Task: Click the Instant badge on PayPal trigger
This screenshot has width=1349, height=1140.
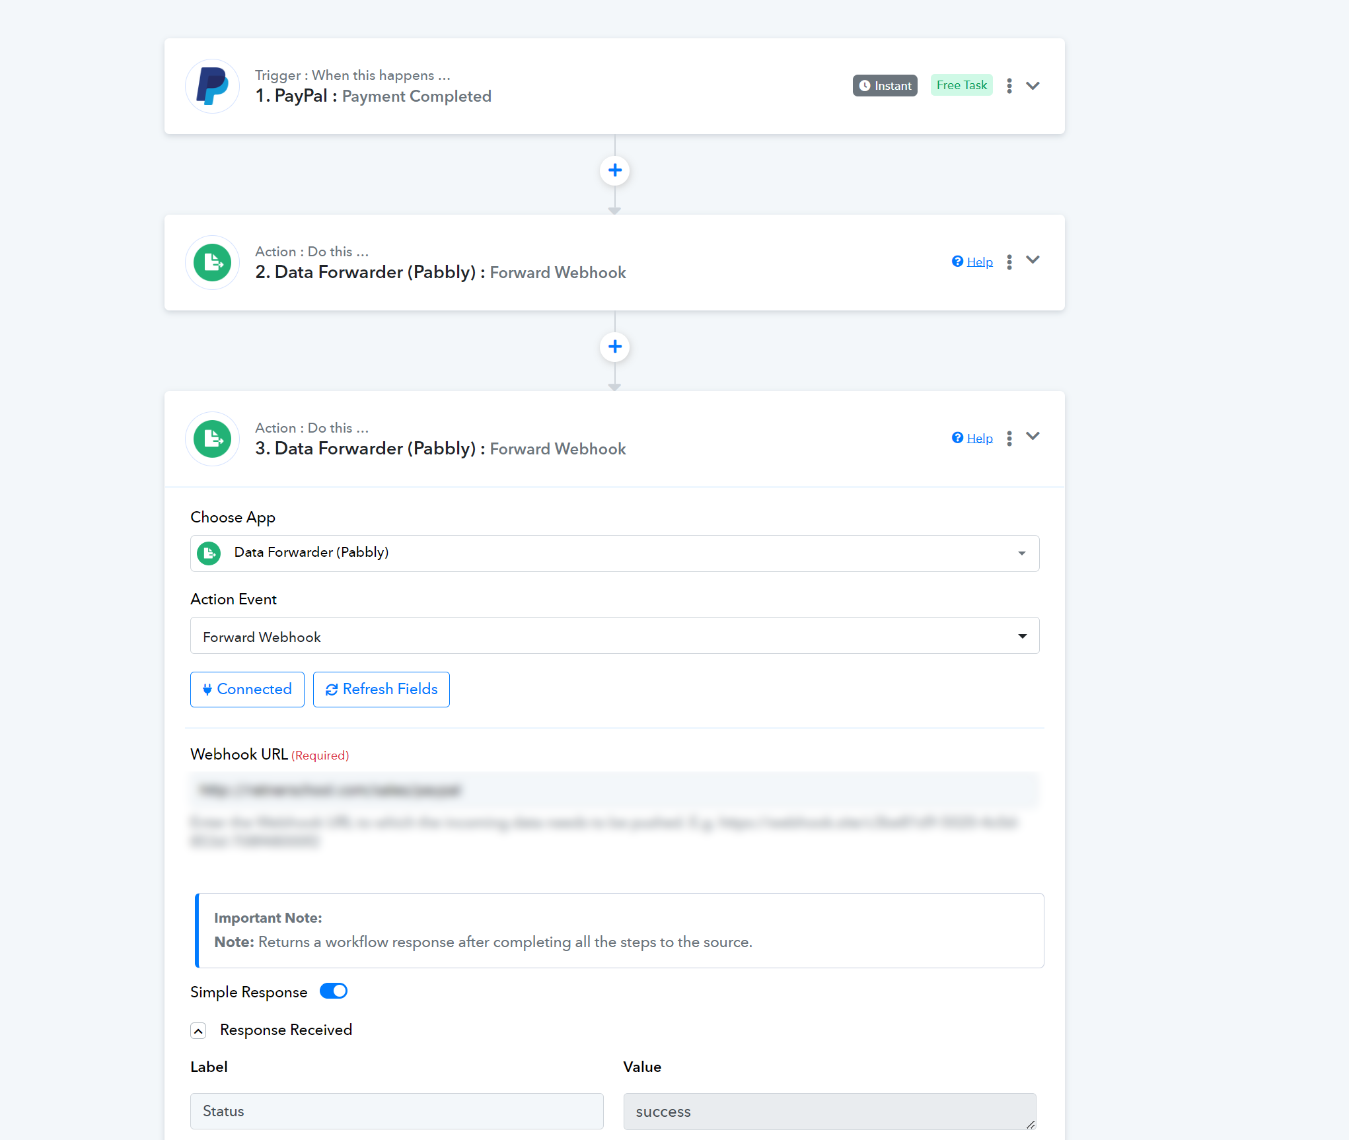Action: point(885,86)
